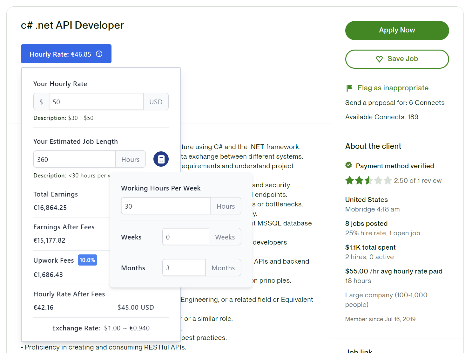Click the '18 hours' client stat
This screenshot has height=353, width=472.
point(358,281)
